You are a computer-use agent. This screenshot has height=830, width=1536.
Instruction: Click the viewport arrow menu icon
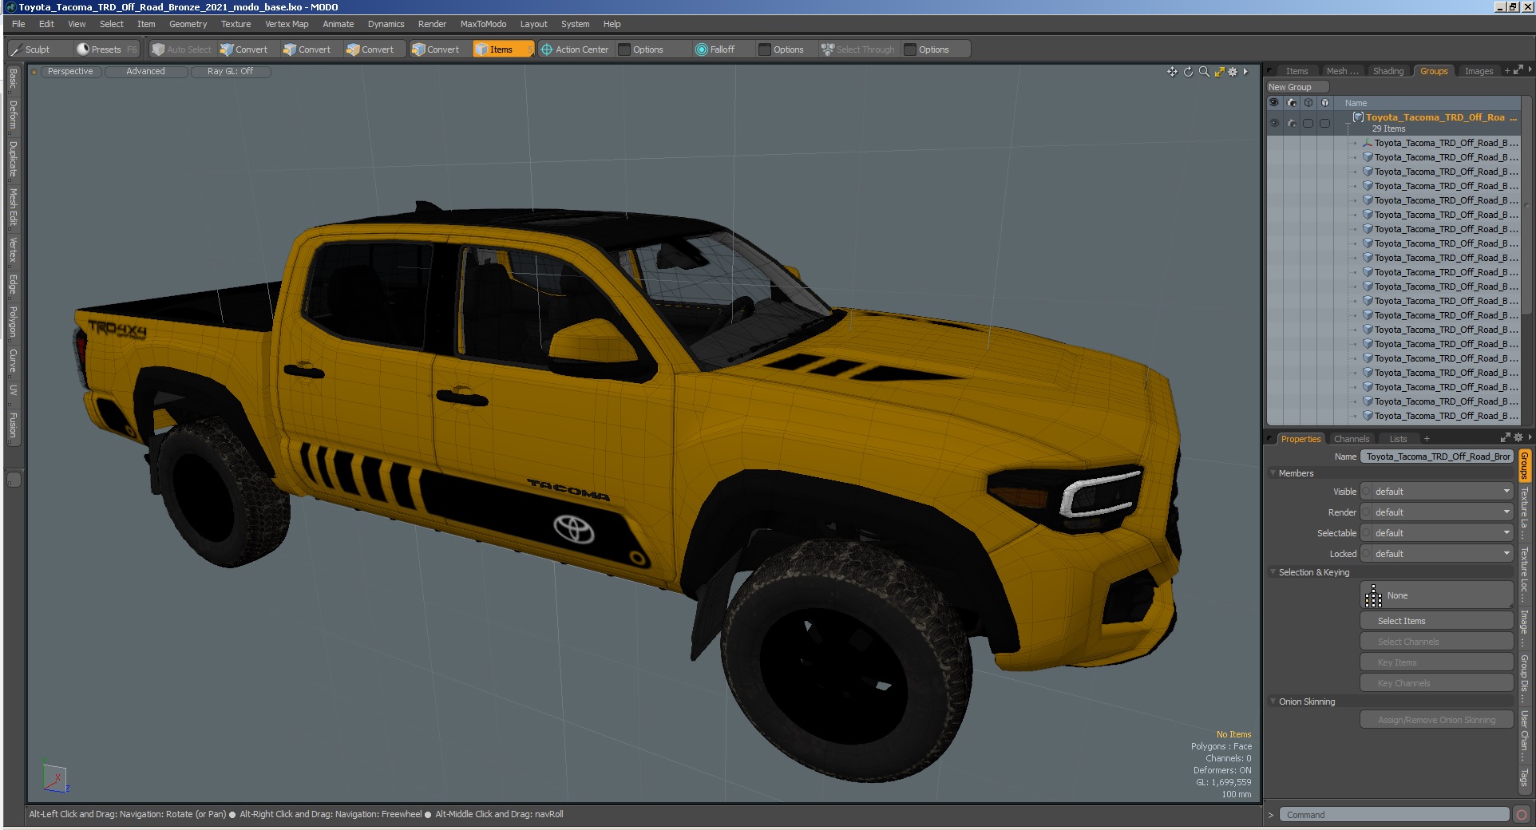tap(1245, 72)
